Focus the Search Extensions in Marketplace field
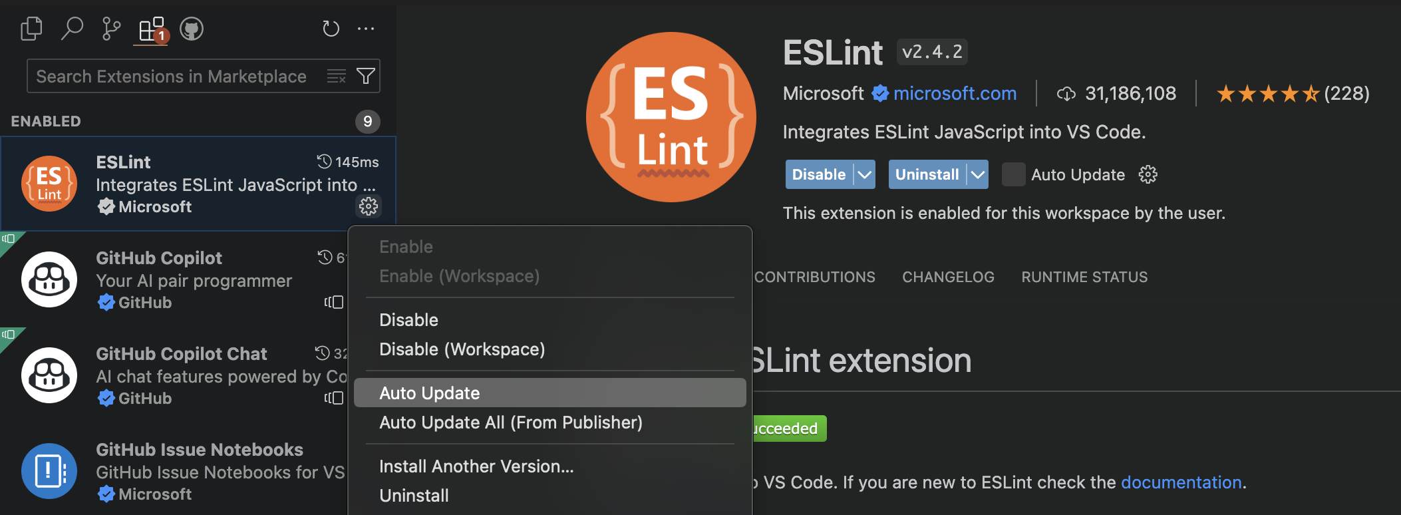Viewport: 1401px width, 515px height. pyautogui.click(x=172, y=77)
